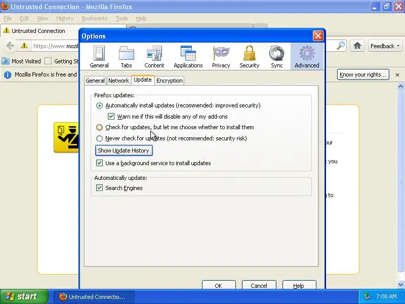Screen dimensions: 405x304
Task: Click OK to confirm options
Action: coord(219,285)
